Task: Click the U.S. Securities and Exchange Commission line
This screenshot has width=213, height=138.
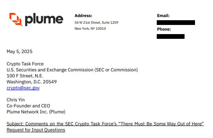Action: click(x=72, y=70)
